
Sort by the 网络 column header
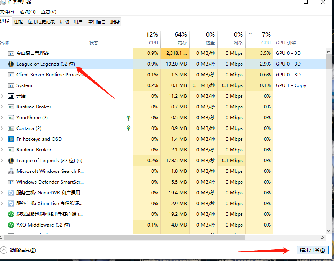tap(231, 39)
